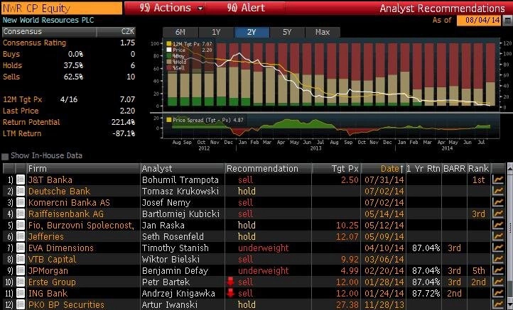Sort table by Recommendation column header
The height and width of the screenshot is (310, 513).
pyautogui.click(x=269, y=169)
